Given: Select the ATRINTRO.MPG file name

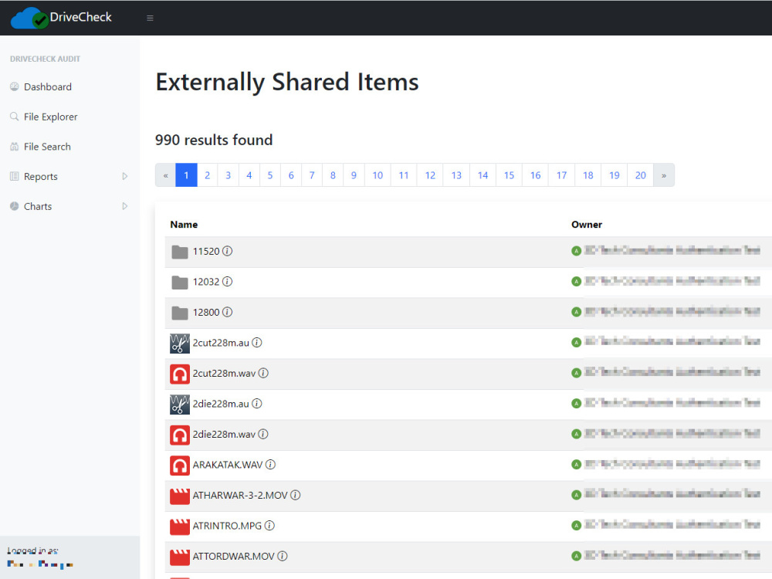Looking at the screenshot, I should pyautogui.click(x=228, y=526).
